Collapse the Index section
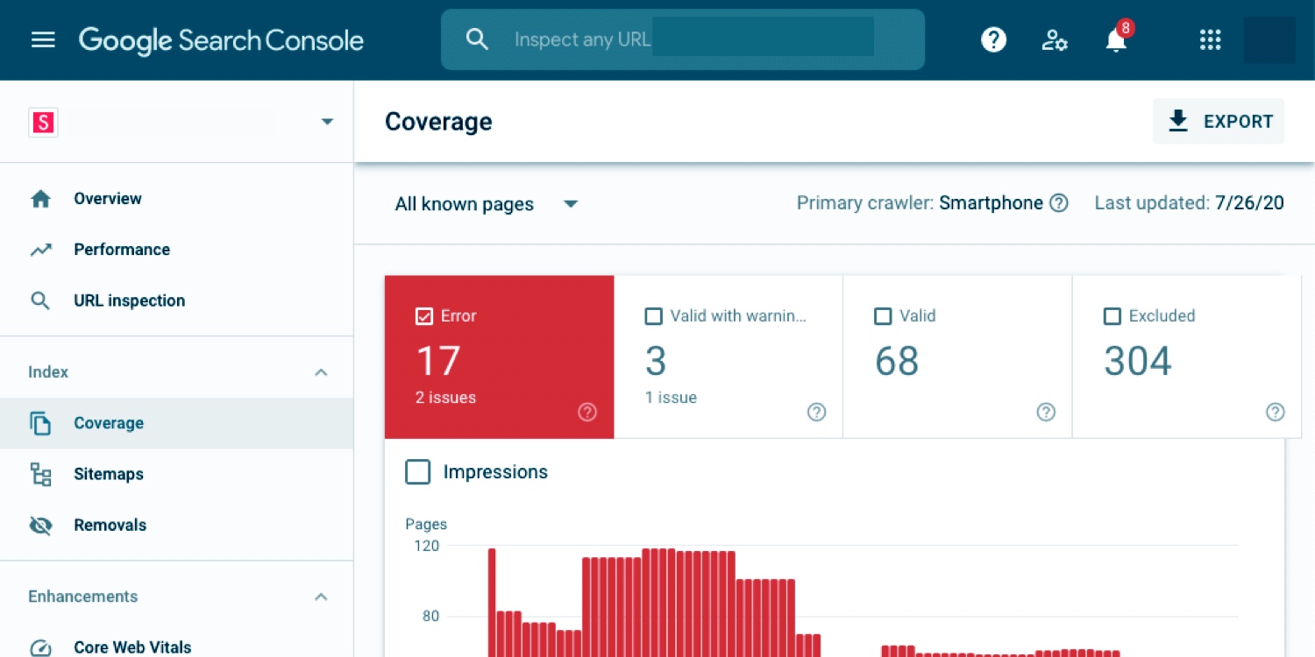Image resolution: width=1315 pixels, height=657 pixels. (x=321, y=372)
